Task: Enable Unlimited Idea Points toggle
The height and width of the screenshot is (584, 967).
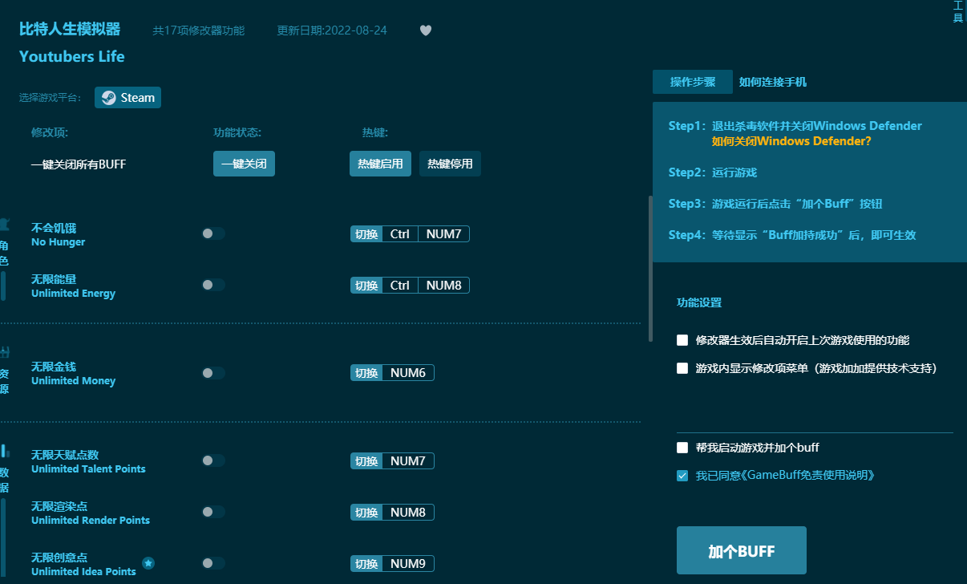Action: 213,563
